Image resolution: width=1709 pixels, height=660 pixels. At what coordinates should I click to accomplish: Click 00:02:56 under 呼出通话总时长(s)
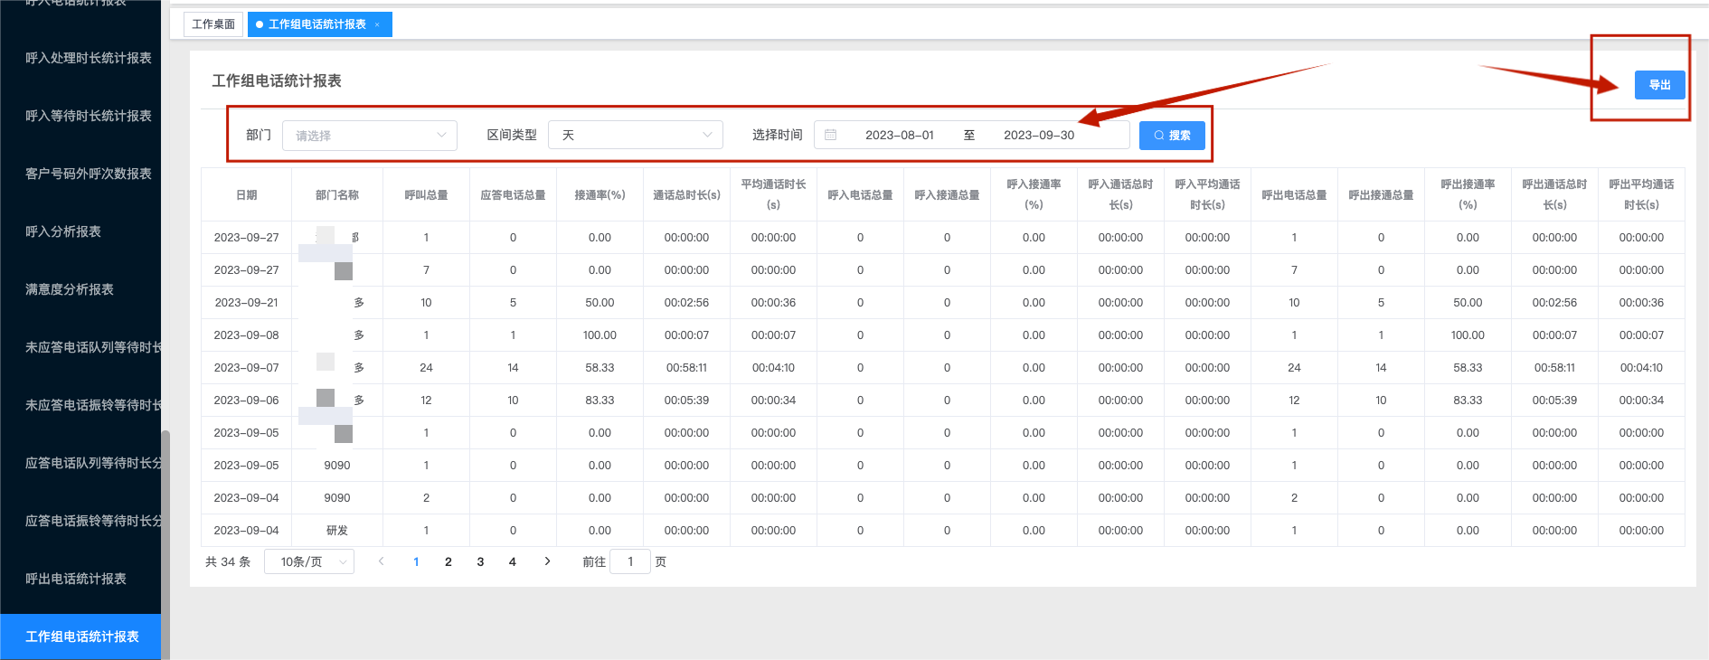pos(1554,303)
